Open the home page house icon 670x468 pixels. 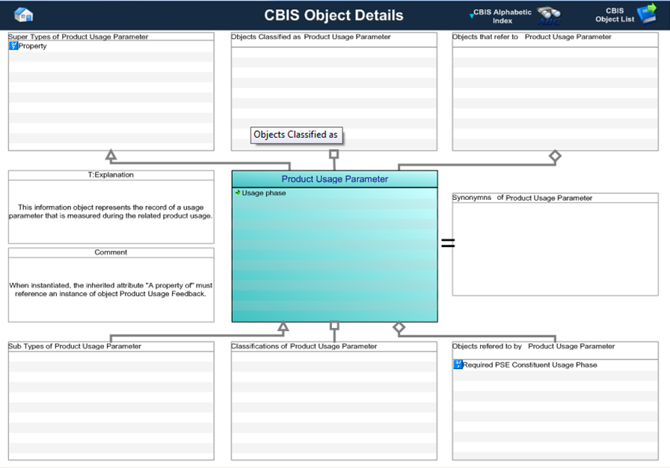[23, 15]
